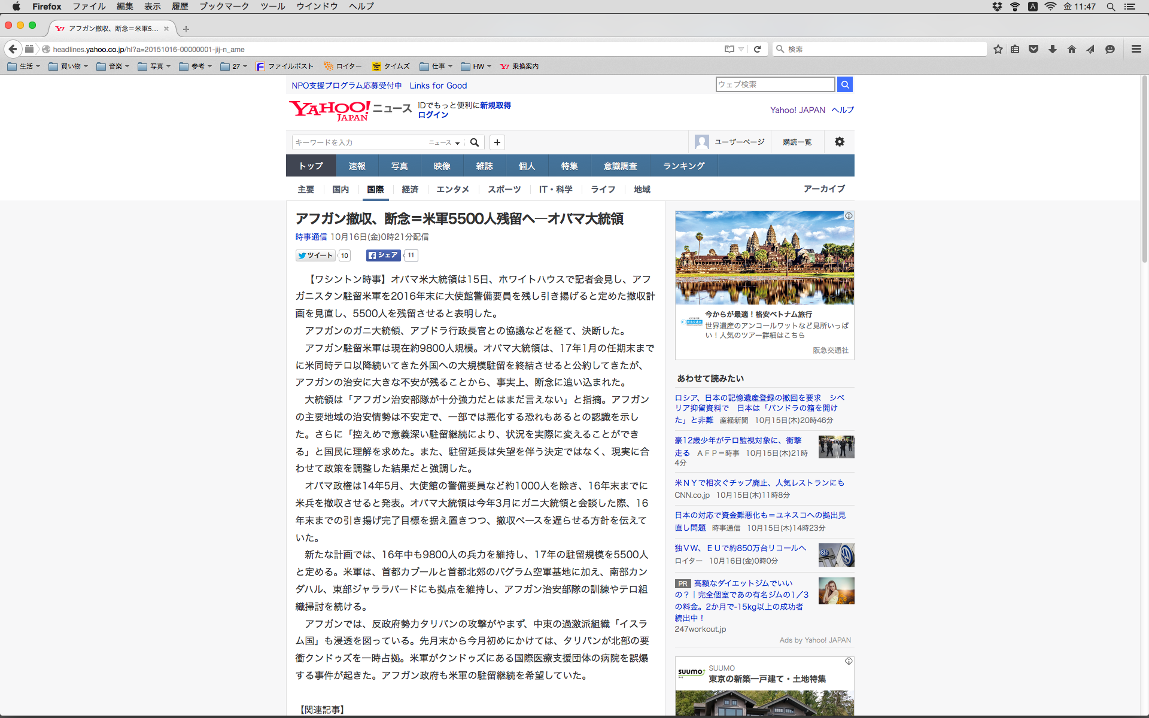Screen dimensions: 1149x718
Task: Open the Pocket save icon
Action: (x=1034, y=49)
